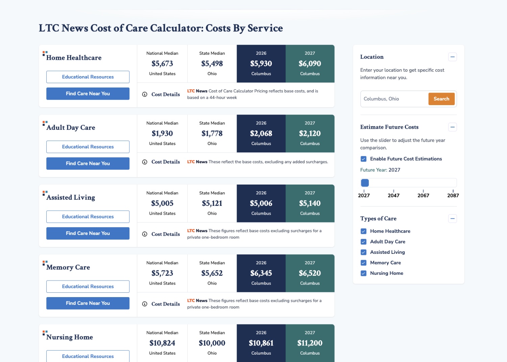Click Home Healthcare 2026 cost $5,930

(261, 64)
